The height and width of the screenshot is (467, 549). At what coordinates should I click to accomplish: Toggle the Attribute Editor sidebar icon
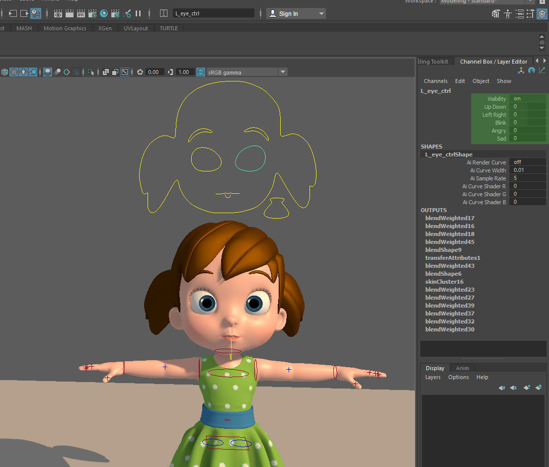point(519,14)
